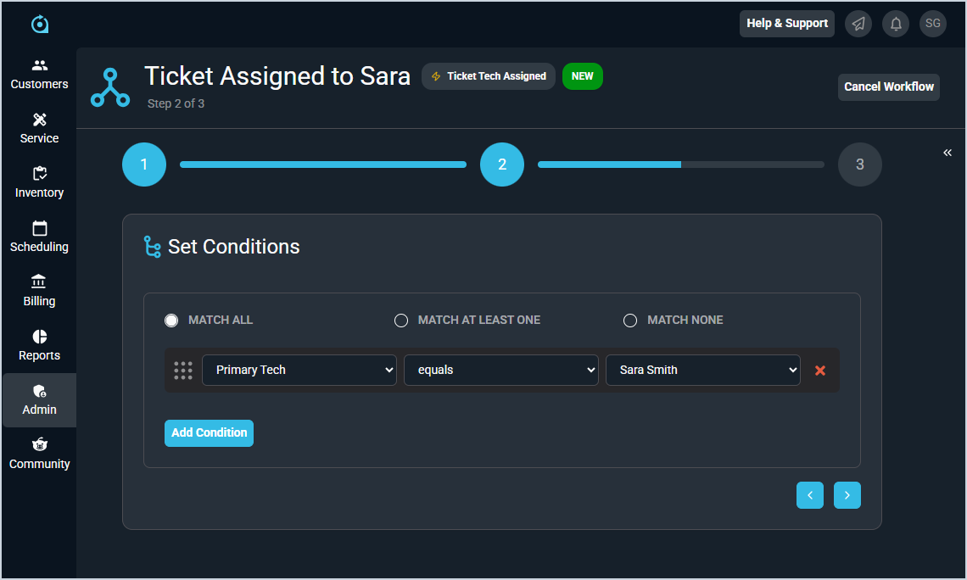Collapse the side panel with double chevron
The height and width of the screenshot is (580, 967).
pos(947,153)
